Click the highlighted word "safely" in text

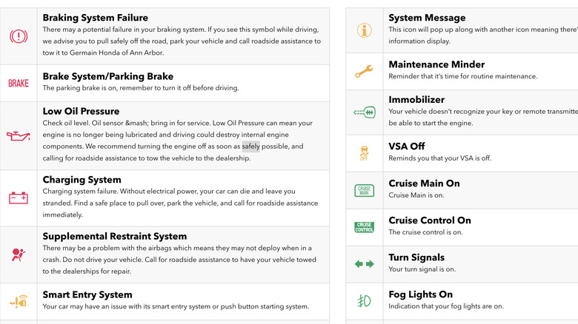(x=250, y=146)
